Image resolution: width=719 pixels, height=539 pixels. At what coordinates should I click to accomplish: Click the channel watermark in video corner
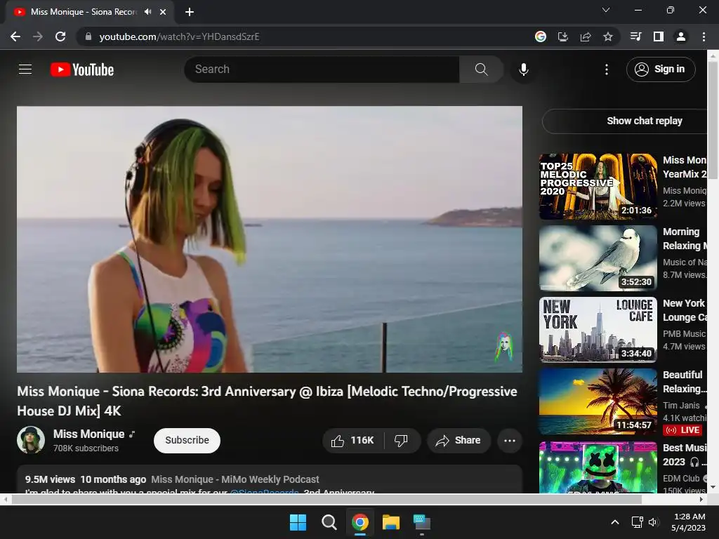point(503,347)
